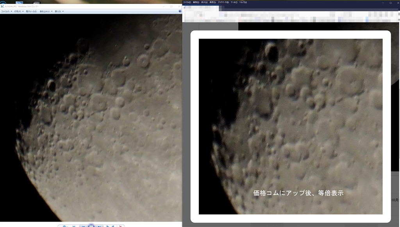Click the zoom magnifier icon in Photo Viewer
The width and height of the screenshot is (400, 227).
click(65, 226)
